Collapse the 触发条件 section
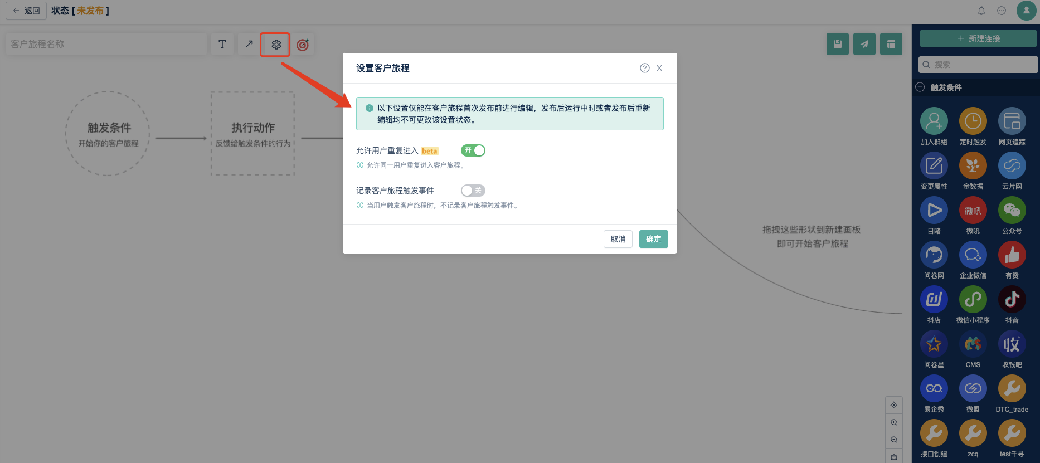The height and width of the screenshot is (463, 1040). pos(920,87)
